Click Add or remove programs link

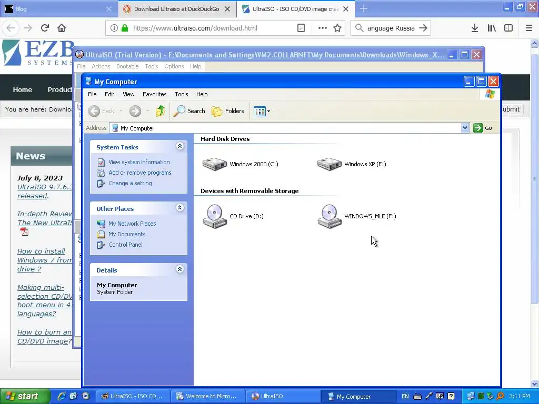[139, 173]
